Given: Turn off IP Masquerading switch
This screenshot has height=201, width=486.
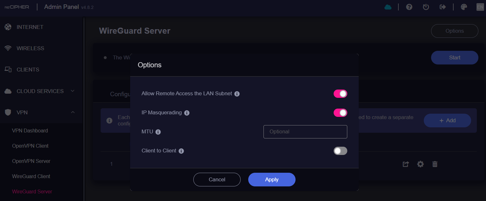Looking at the screenshot, I should tap(340, 113).
